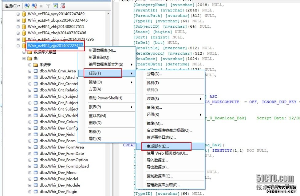Select the dbo.Whir_Dev_Plugin table
Screen dimensions: 300x196
point(58,192)
